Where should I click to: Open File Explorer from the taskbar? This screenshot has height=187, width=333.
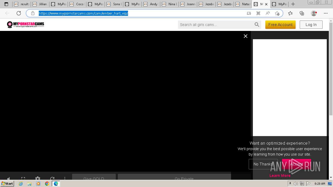pyautogui.click(x=29, y=184)
